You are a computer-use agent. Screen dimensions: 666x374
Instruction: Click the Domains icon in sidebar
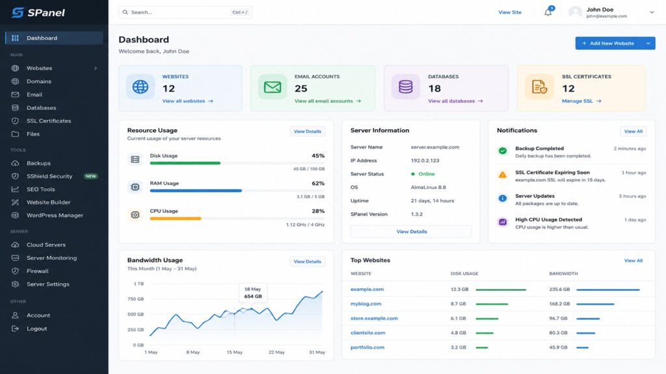[16, 81]
